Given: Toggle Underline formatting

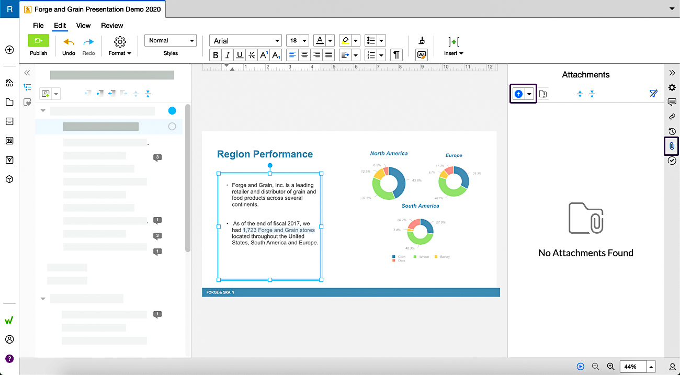Looking at the screenshot, I should (240, 55).
